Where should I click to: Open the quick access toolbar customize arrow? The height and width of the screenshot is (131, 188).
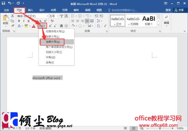click(23, 3)
